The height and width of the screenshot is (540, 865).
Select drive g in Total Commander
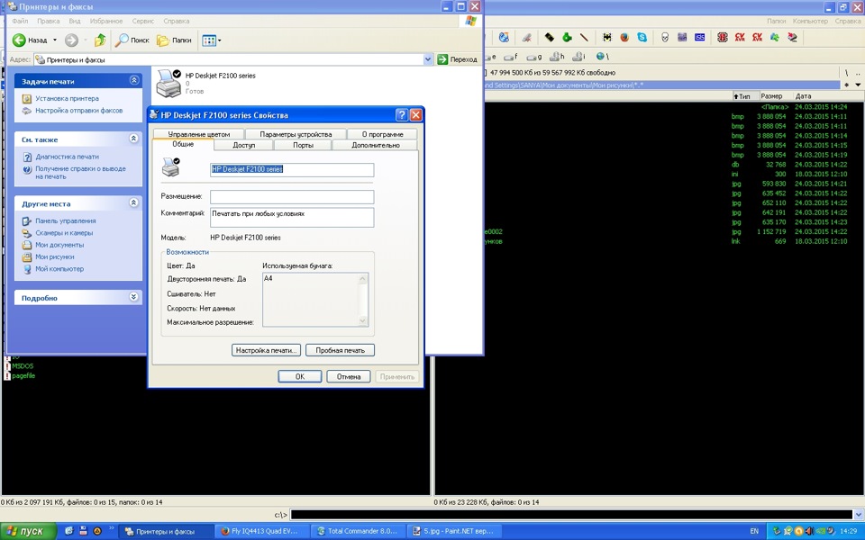coord(534,56)
